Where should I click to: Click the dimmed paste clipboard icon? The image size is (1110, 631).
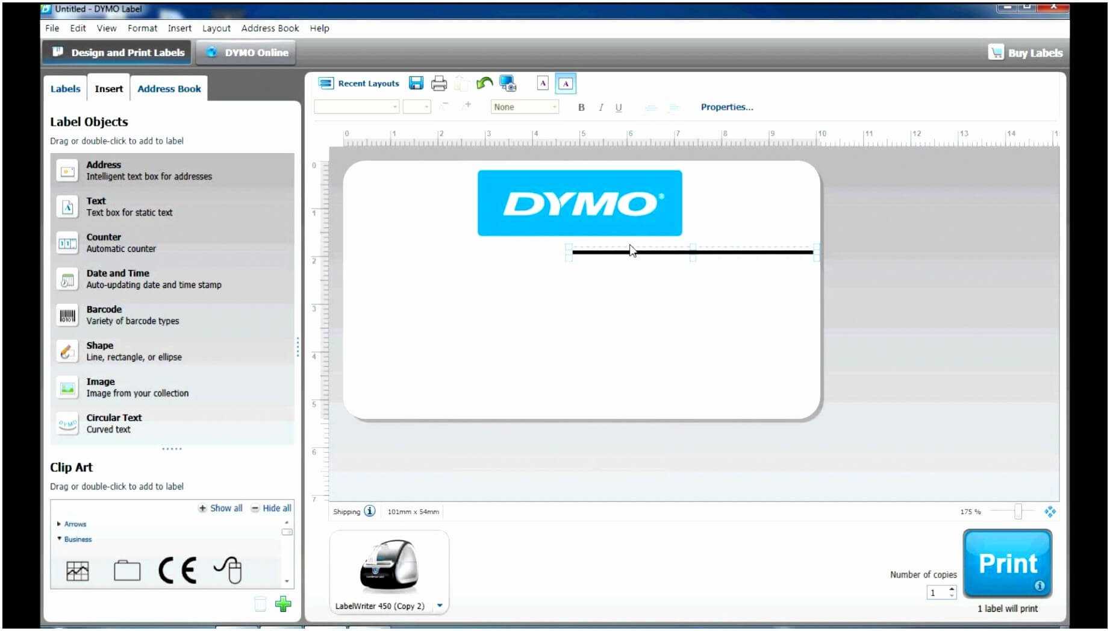462,83
